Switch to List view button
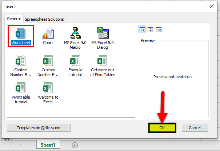The height and width of the screenshot is (151, 220). click(x=150, y=29)
